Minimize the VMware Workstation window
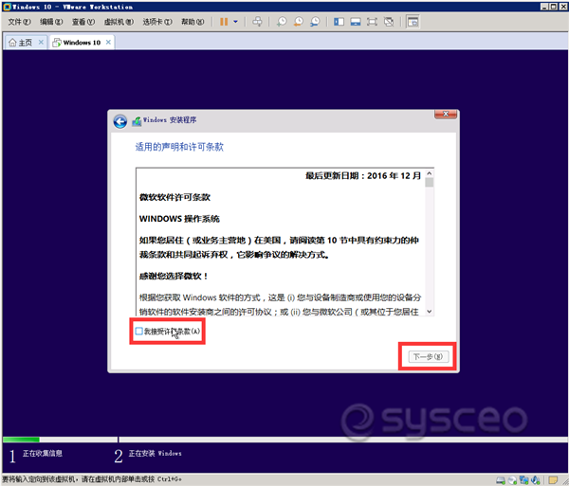The height and width of the screenshot is (486, 569). coord(544,7)
